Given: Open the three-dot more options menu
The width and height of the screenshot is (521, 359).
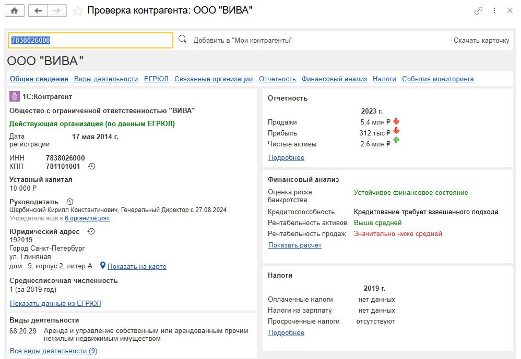Looking at the screenshot, I should pyautogui.click(x=494, y=10).
